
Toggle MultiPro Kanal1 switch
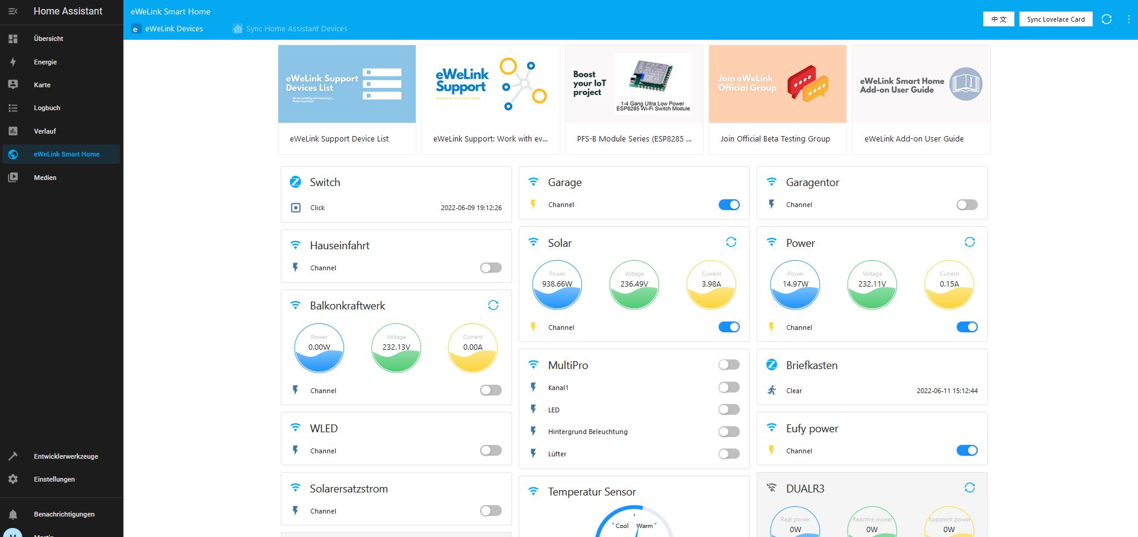729,387
